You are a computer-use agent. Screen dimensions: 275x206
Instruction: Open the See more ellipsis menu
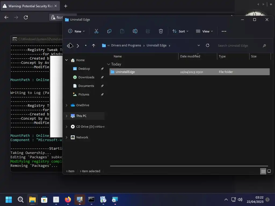224,31
